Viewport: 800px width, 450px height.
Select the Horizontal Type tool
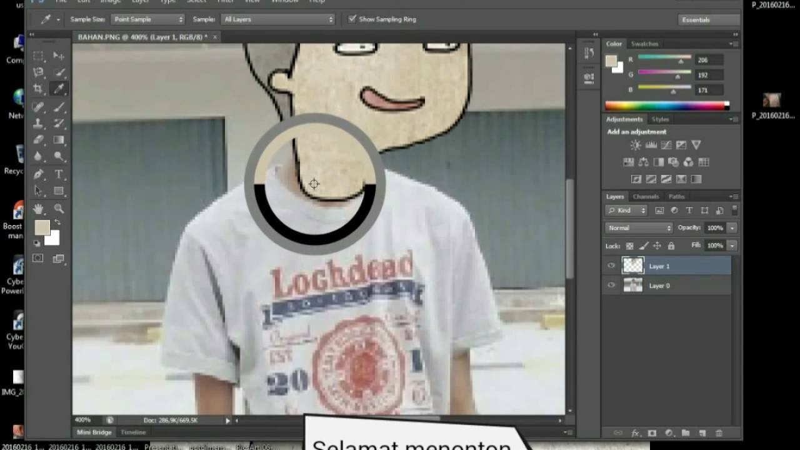59,174
